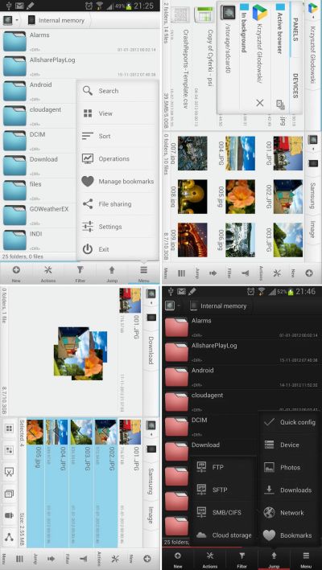Choose SFTP in the Network submenu
322x570 pixels.
[x=223, y=490]
